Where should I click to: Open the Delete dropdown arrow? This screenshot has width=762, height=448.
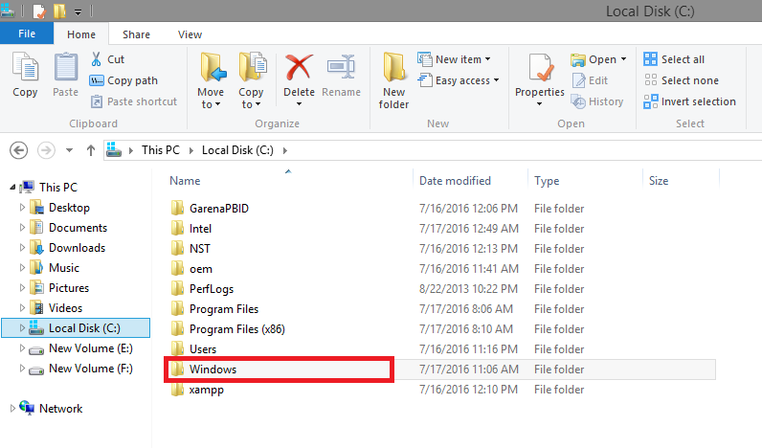pyautogui.click(x=299, y=104)
